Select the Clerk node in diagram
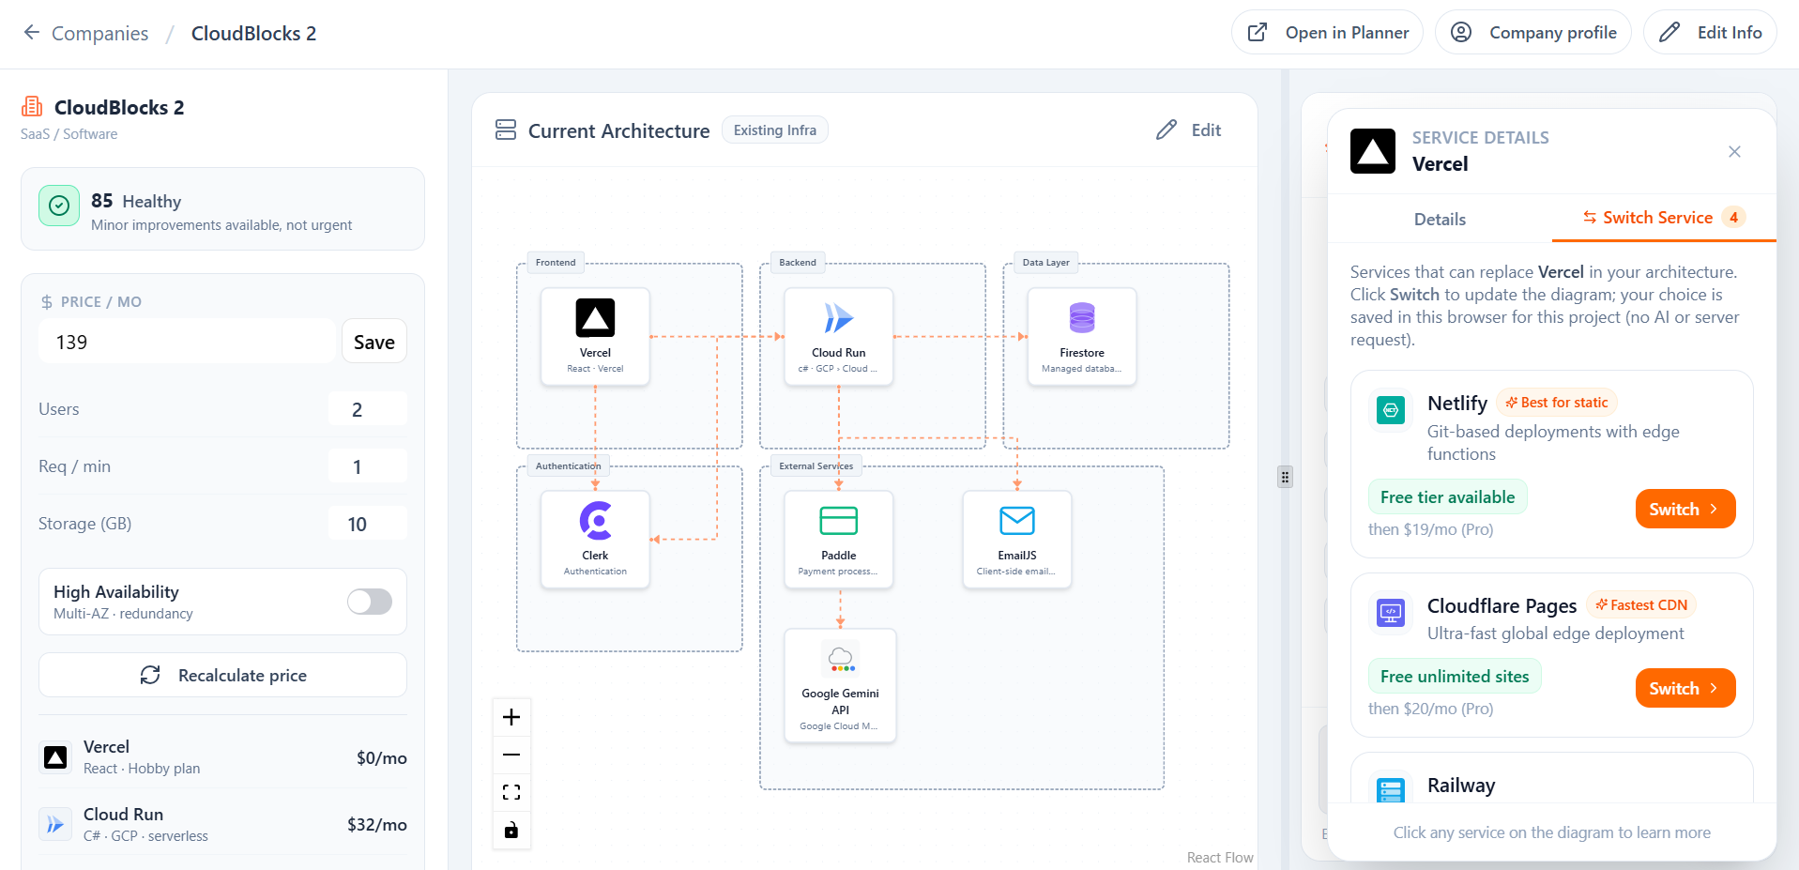Screen dimensions: 1799x870 click(595, 539)
